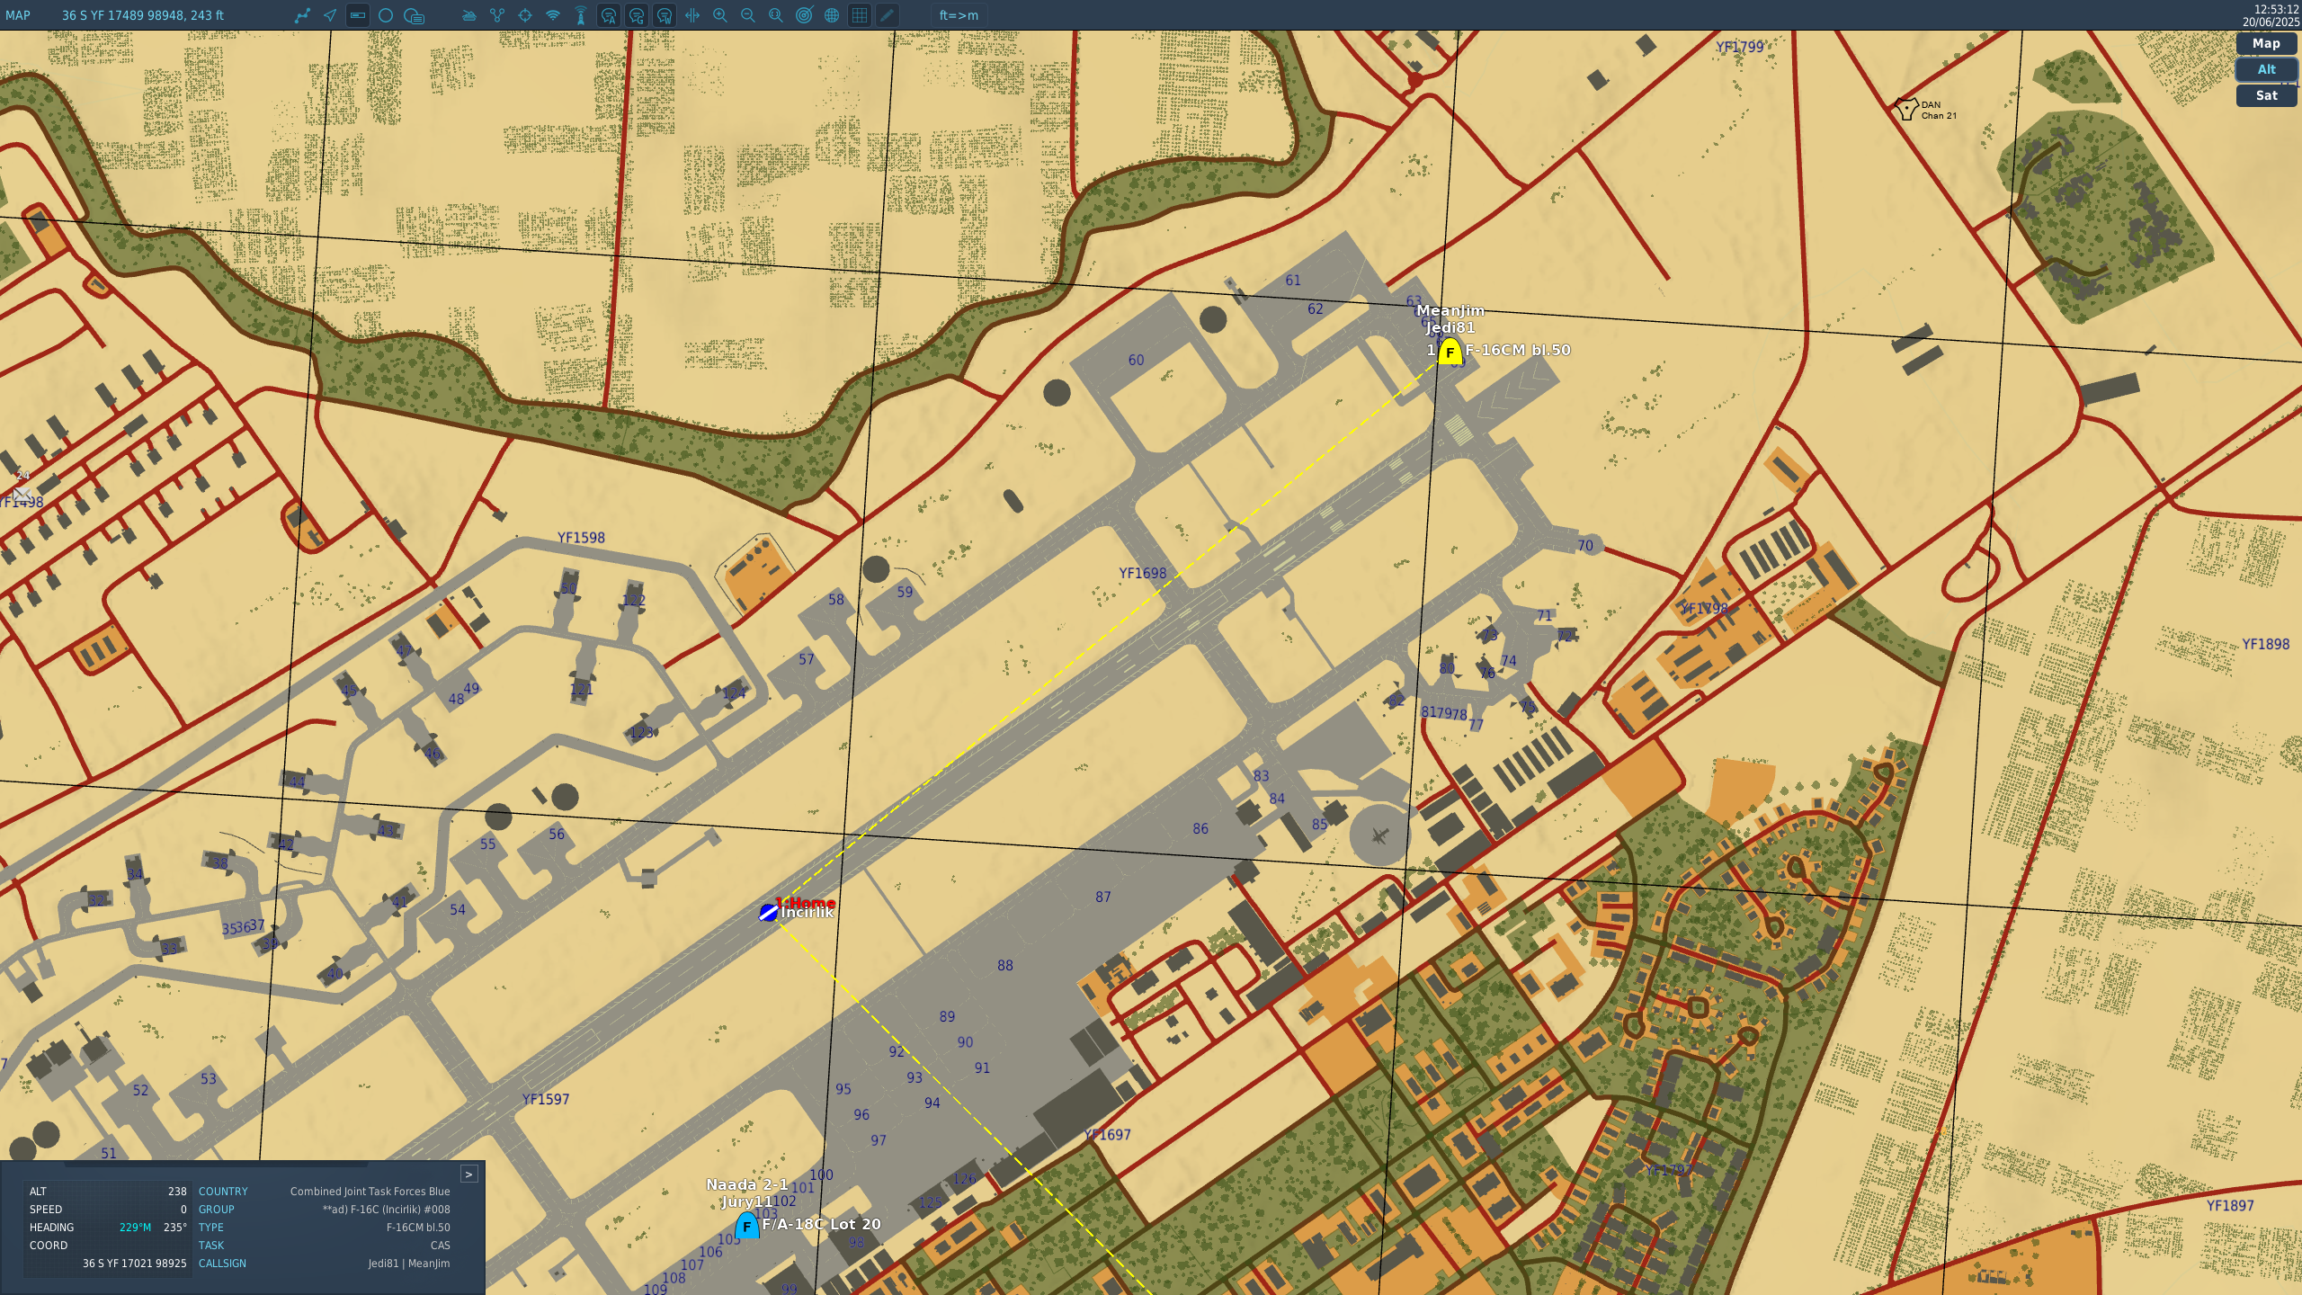Screen dimensions: 2302x1295
Task: Click the TASK value CAS
Action: [x=441, y=1246]
